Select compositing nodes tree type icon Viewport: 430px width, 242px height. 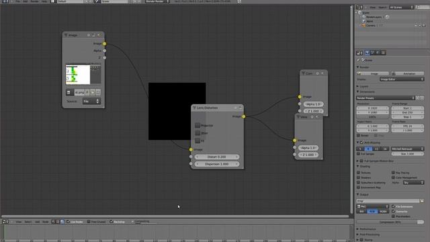(62, 222)
